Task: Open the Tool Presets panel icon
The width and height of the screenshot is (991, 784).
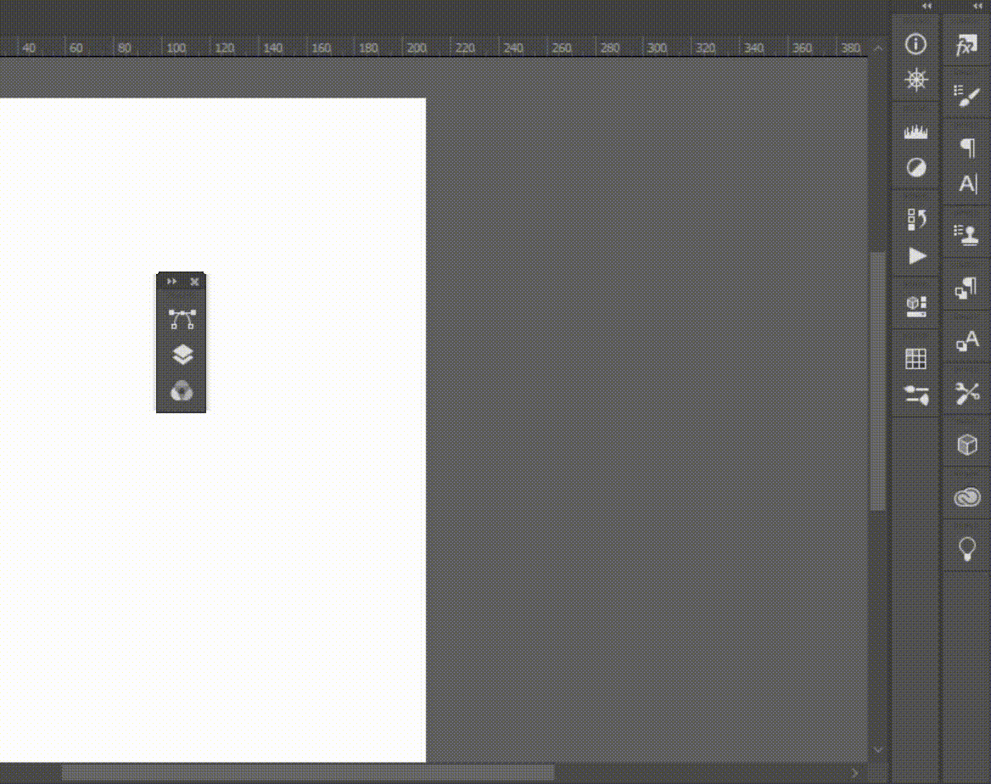Action: (x=967, y=393)
